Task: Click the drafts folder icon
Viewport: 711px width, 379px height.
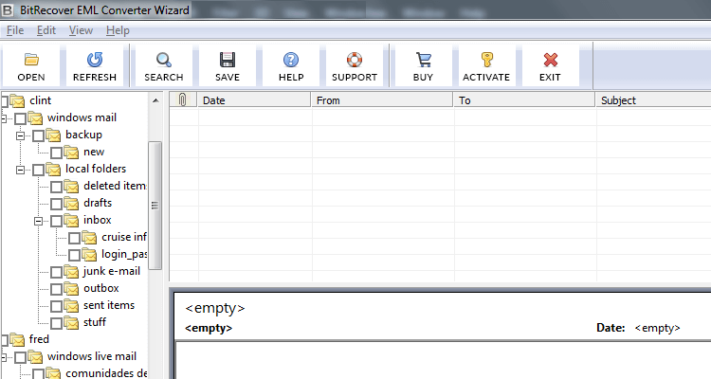Action: point(71,203)
